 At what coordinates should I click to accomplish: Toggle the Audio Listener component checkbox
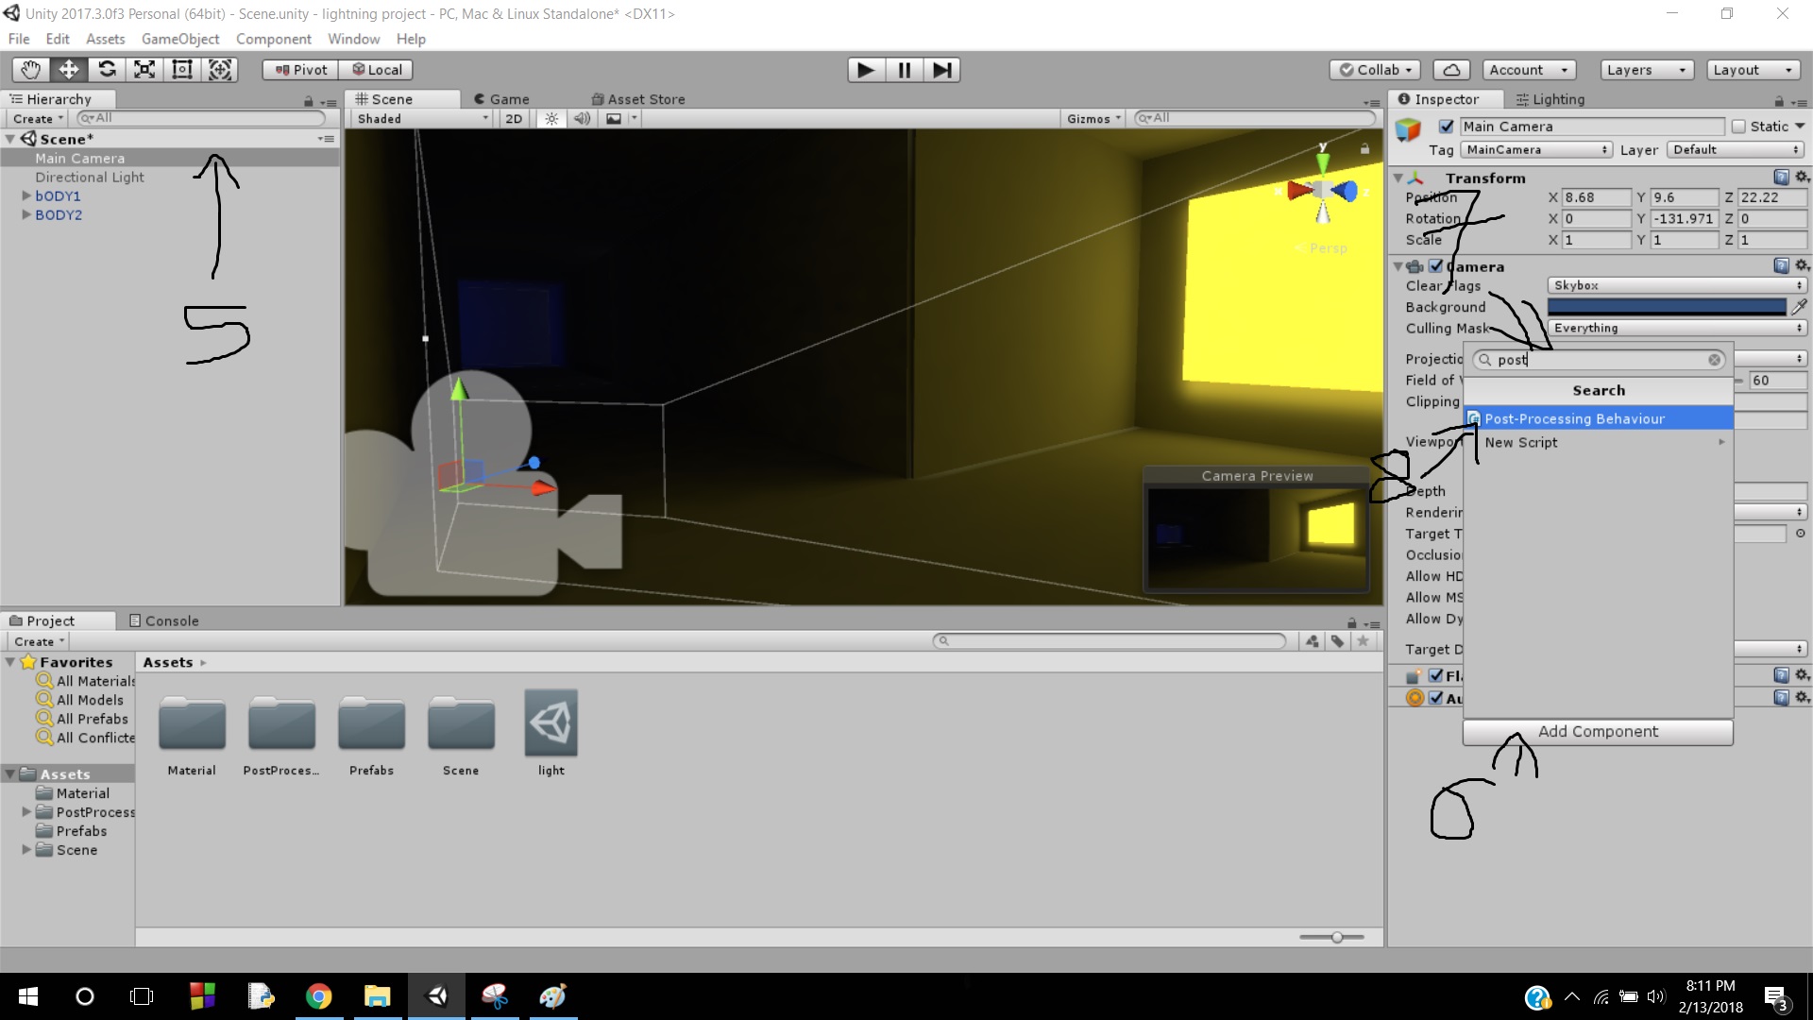1435,698
